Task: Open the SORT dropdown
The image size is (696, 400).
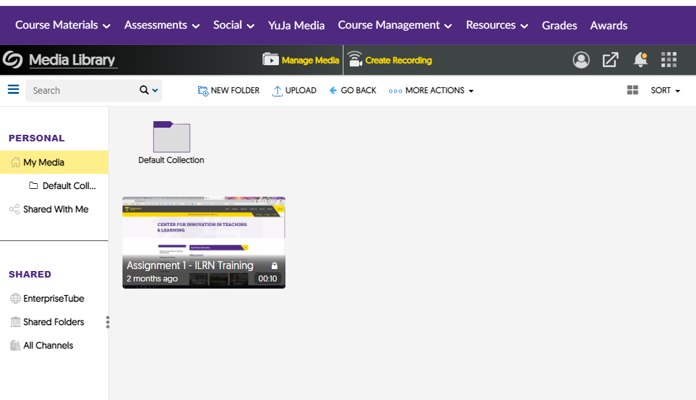Action: pyautogui.click(x=665, y=91)
